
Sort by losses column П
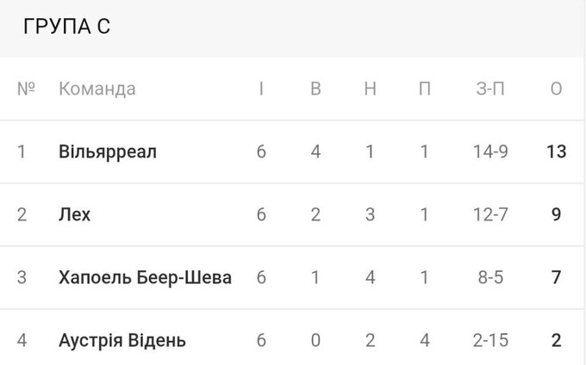tap(424, 90)
